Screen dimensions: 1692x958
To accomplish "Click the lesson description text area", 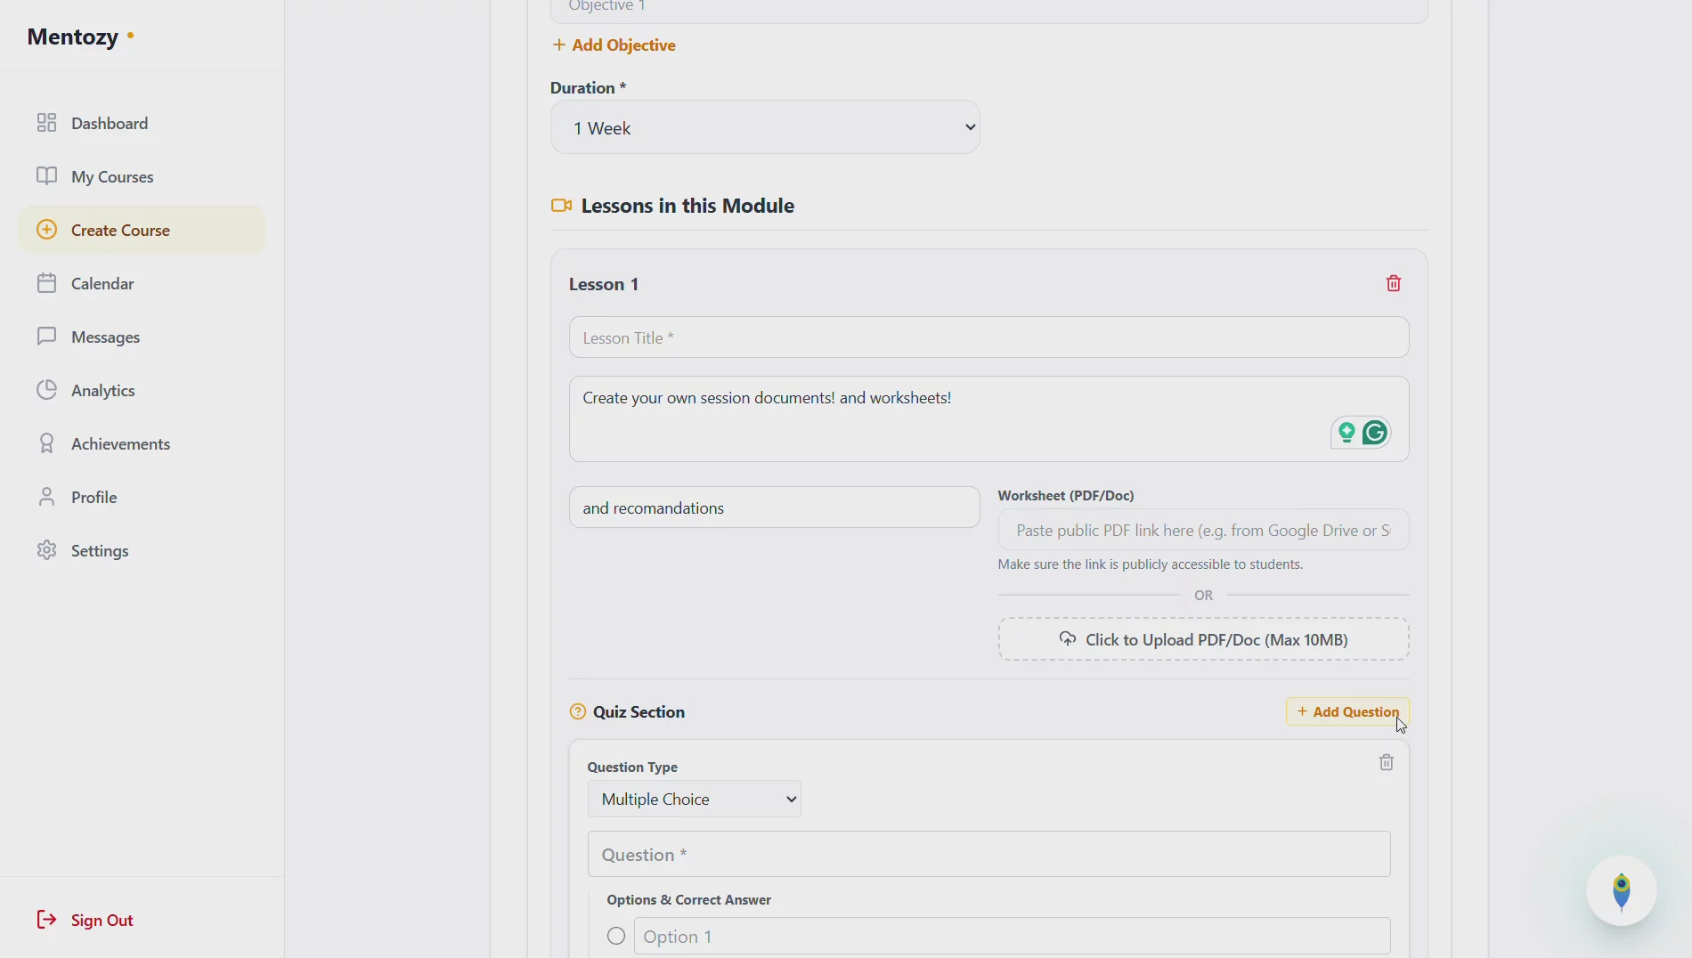I will [x=988, y=418].
